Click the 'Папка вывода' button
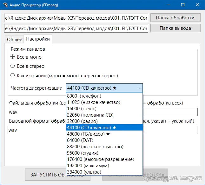205x185 pixels. tap(175, 28)
